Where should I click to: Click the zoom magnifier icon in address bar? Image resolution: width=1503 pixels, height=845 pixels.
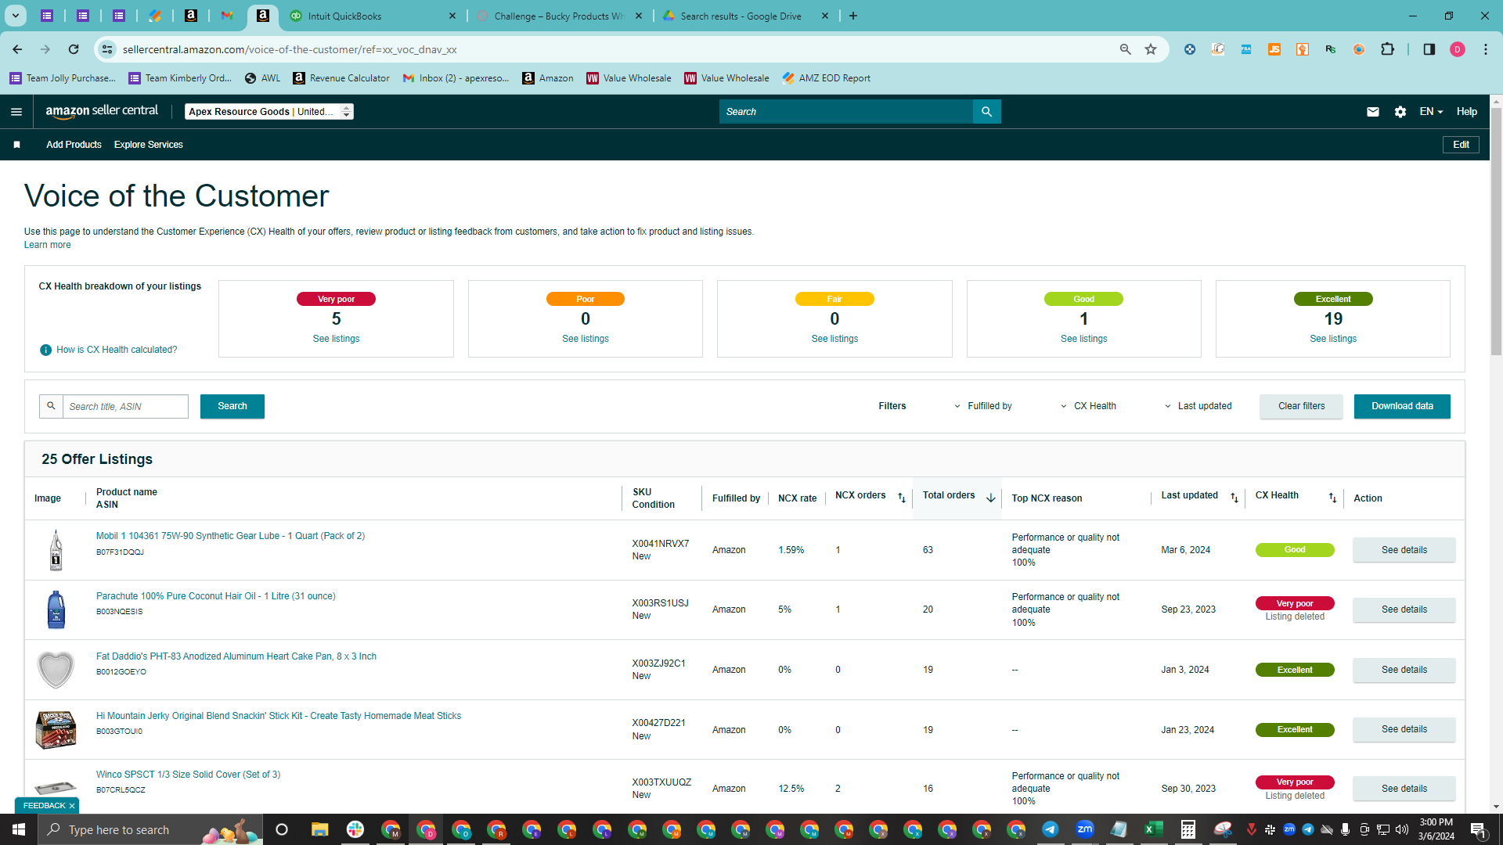point(1125,49)
